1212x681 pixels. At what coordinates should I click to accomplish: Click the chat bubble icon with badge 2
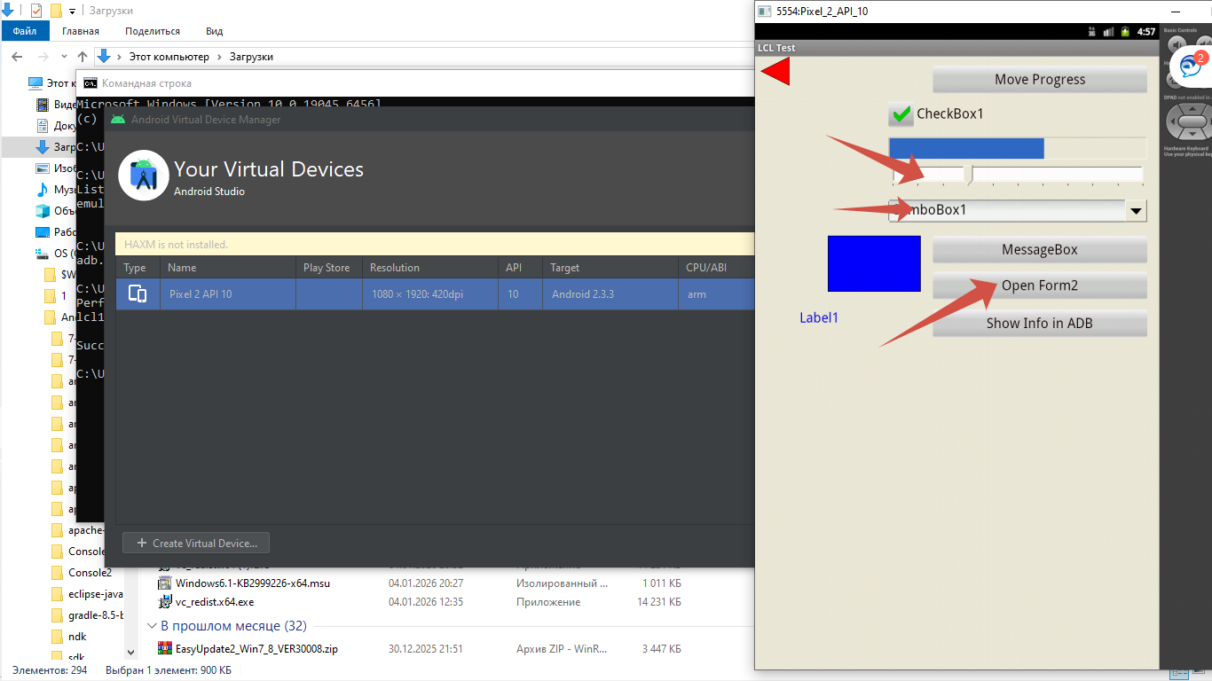pyautogui.click(x=1190, y=66)
